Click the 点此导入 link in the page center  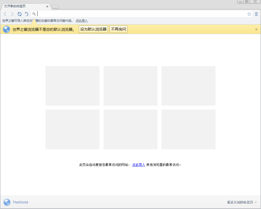(138, 165)
